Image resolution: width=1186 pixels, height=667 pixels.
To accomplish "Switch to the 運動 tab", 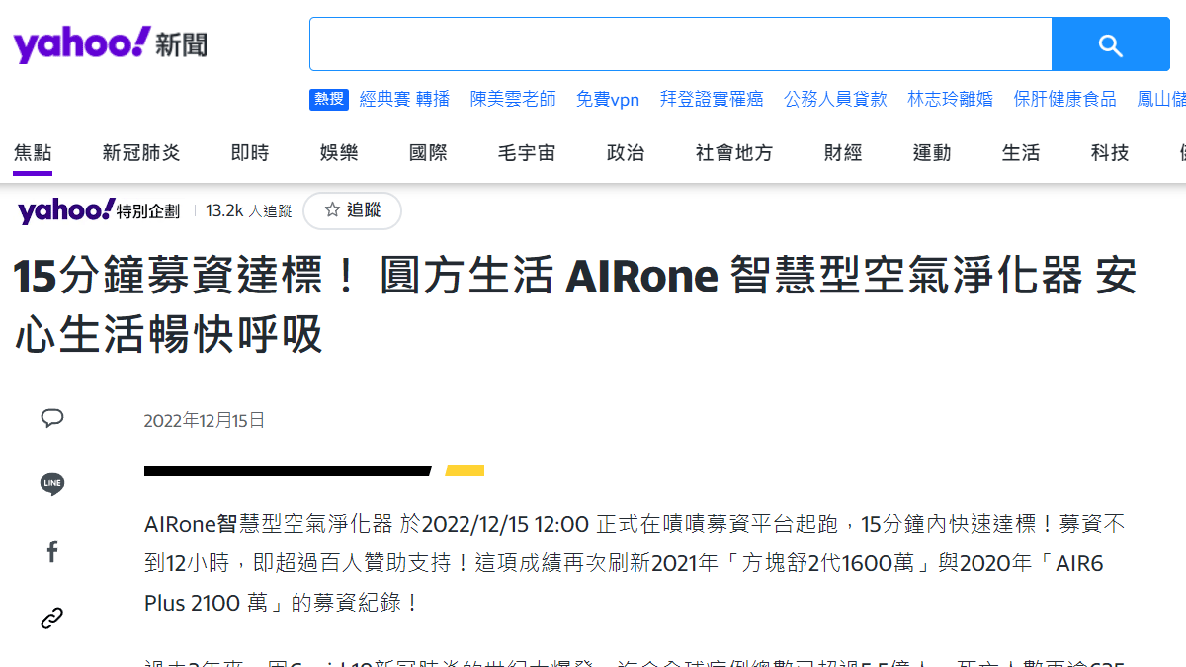I will 932,153.
